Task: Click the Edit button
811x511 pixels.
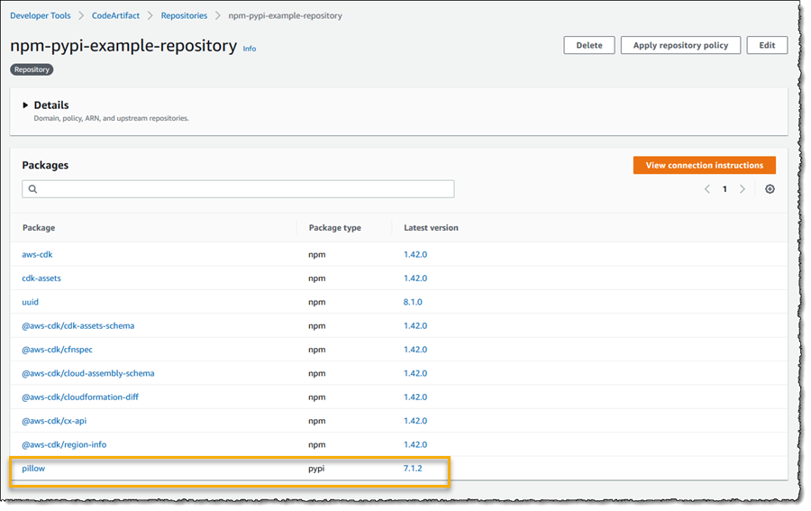Action: coord(767,45)
